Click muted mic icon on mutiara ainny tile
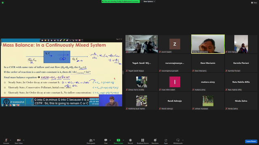259x145 pixels. click(193, 90)
